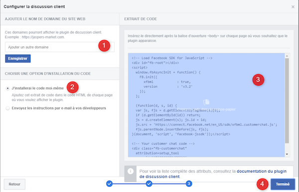Click the window.fbAsyncInit code line

[168, 72]
